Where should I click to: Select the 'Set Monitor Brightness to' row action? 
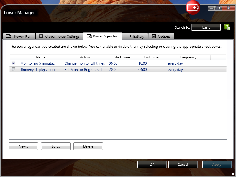click(84, 70)
